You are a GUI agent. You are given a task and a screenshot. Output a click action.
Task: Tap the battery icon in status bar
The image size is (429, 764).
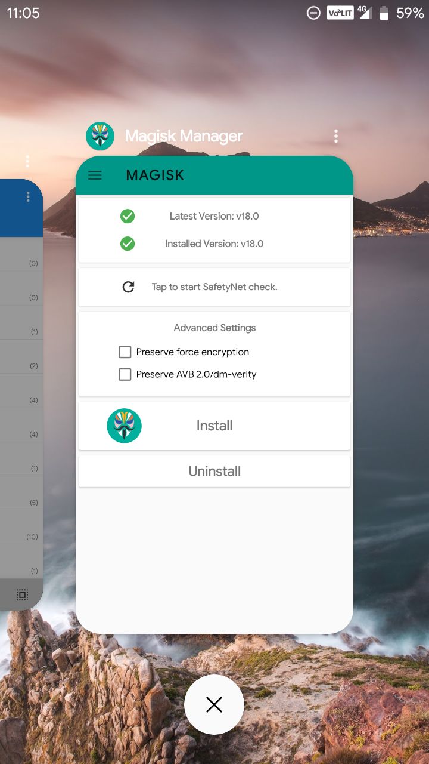point(384,13)
